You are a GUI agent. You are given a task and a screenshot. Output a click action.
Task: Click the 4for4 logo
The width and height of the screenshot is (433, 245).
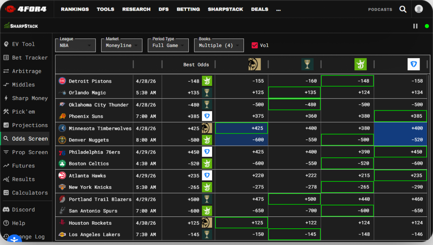click(x=26, y=9)
